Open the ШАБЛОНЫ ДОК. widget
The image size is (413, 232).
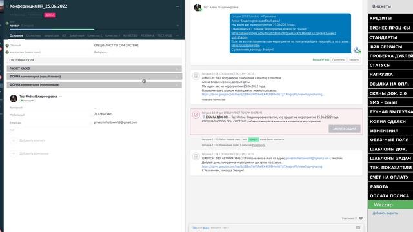click(390, 149)
